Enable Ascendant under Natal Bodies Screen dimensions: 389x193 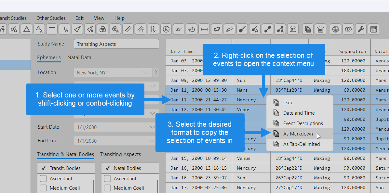coord(107,179)
